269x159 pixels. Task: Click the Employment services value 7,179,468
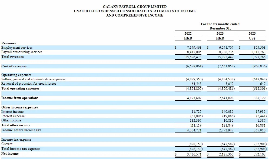194,48
